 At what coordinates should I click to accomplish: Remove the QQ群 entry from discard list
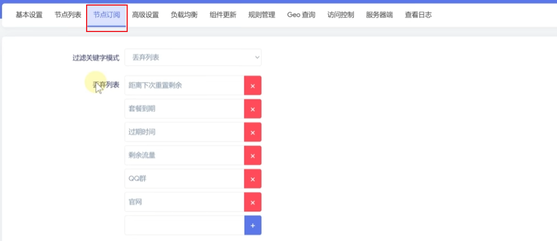[253, 179]
